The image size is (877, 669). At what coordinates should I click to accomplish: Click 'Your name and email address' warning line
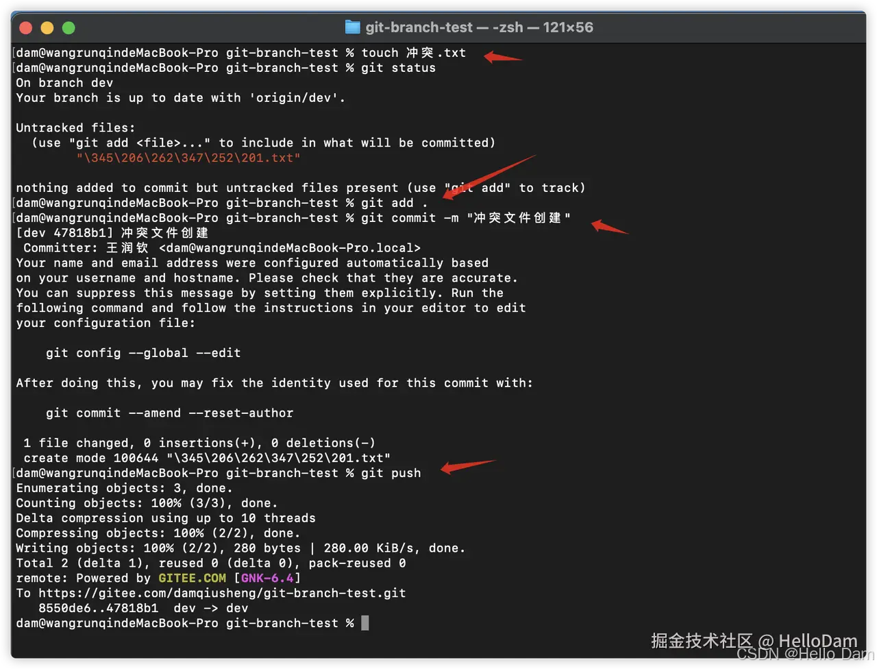coord(252,263)
